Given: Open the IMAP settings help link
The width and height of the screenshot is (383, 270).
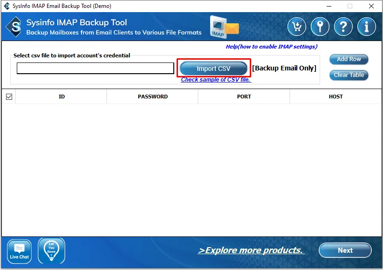Looking at the screenshot, I should (271, 47).
